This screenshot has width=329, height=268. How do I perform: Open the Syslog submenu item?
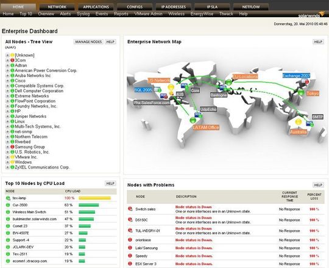83,14
